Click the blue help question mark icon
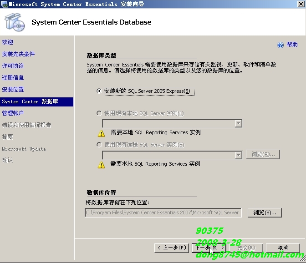Image resolution: width=306 pixels, height=263 pixels. 280,45
